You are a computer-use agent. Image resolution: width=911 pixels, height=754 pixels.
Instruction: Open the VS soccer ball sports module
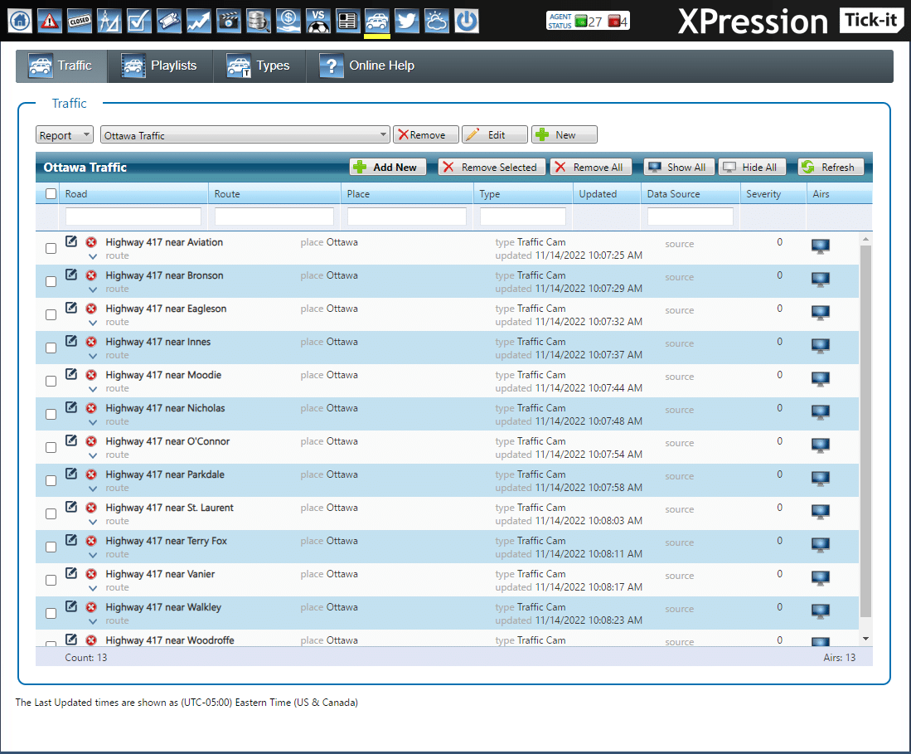(317, 22)
